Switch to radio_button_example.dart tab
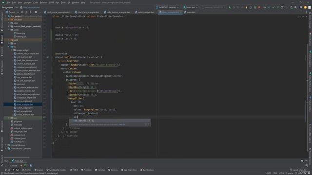312x175 pixels. coord(118,12)
